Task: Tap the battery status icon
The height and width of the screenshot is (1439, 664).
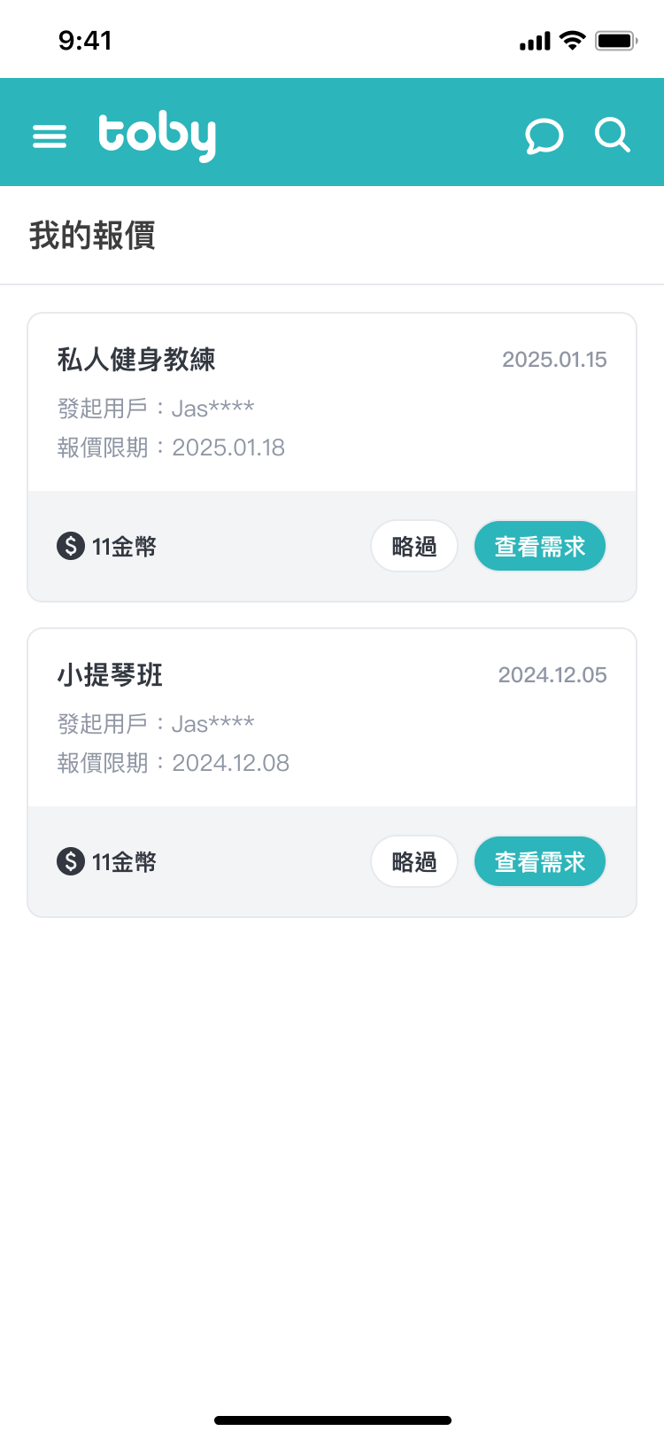Action: 616,41
